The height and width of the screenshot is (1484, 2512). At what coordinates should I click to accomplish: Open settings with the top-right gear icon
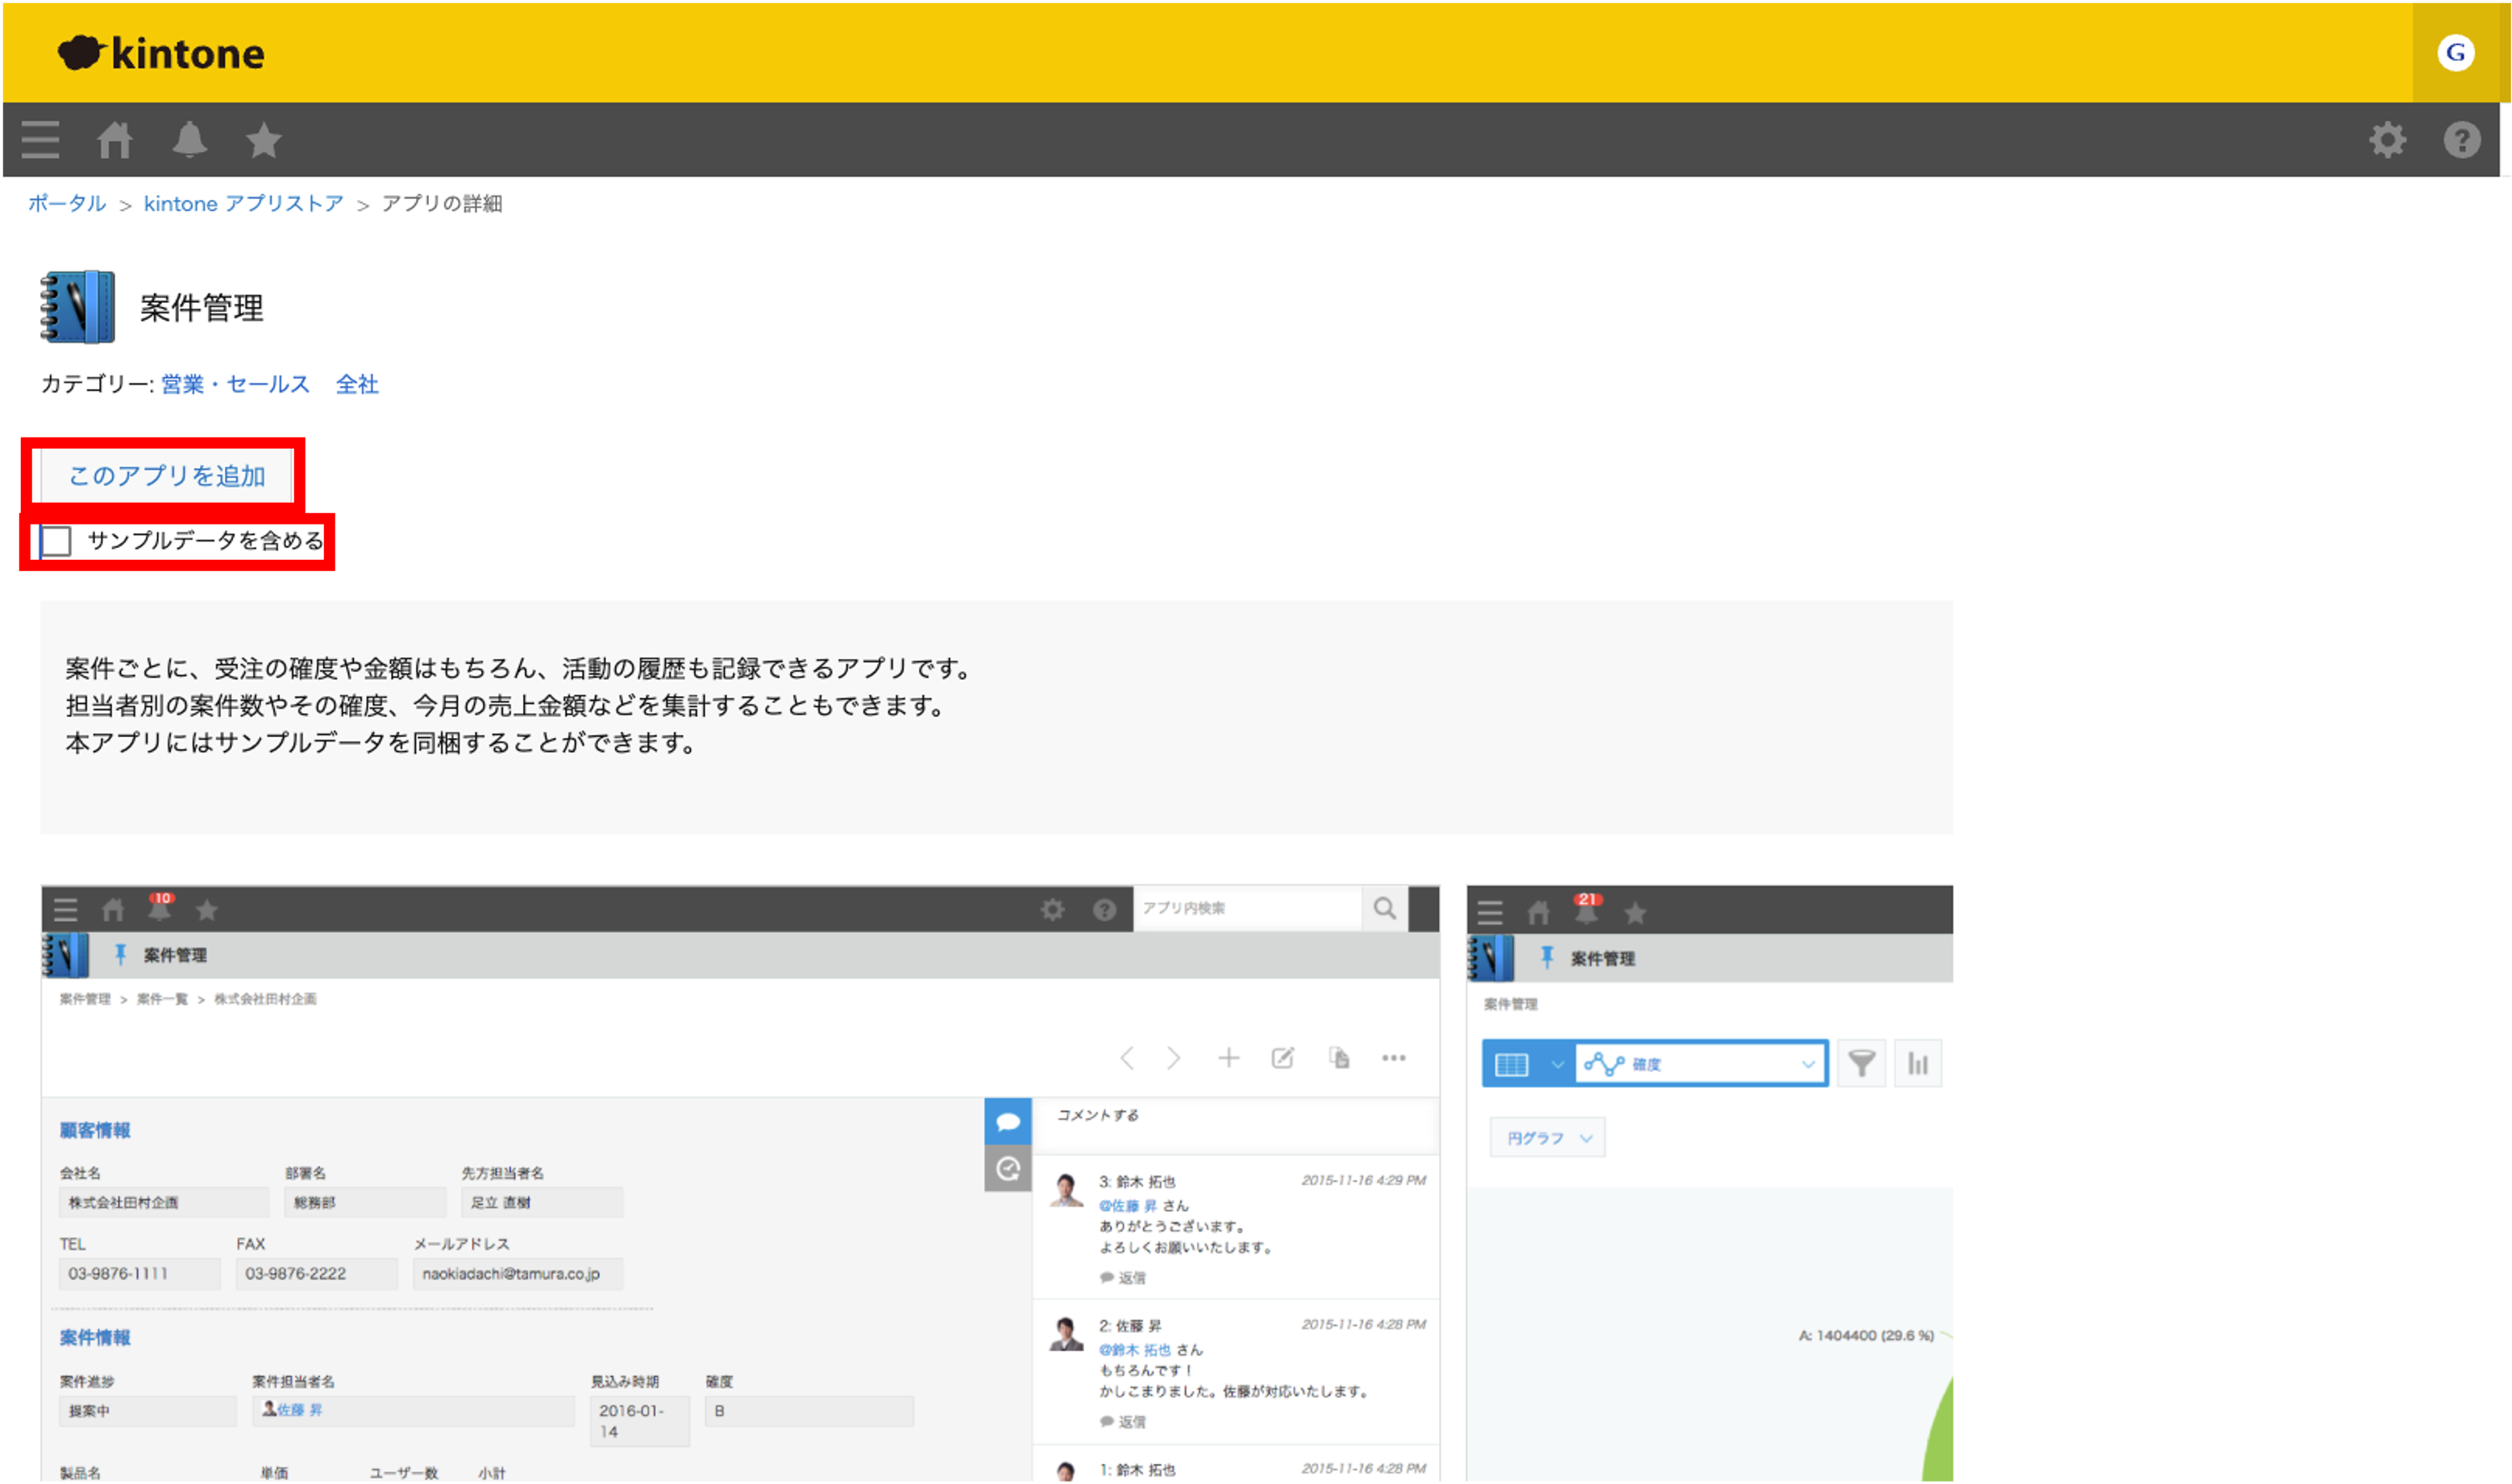pyautogui.click(x=2387, y=140)
